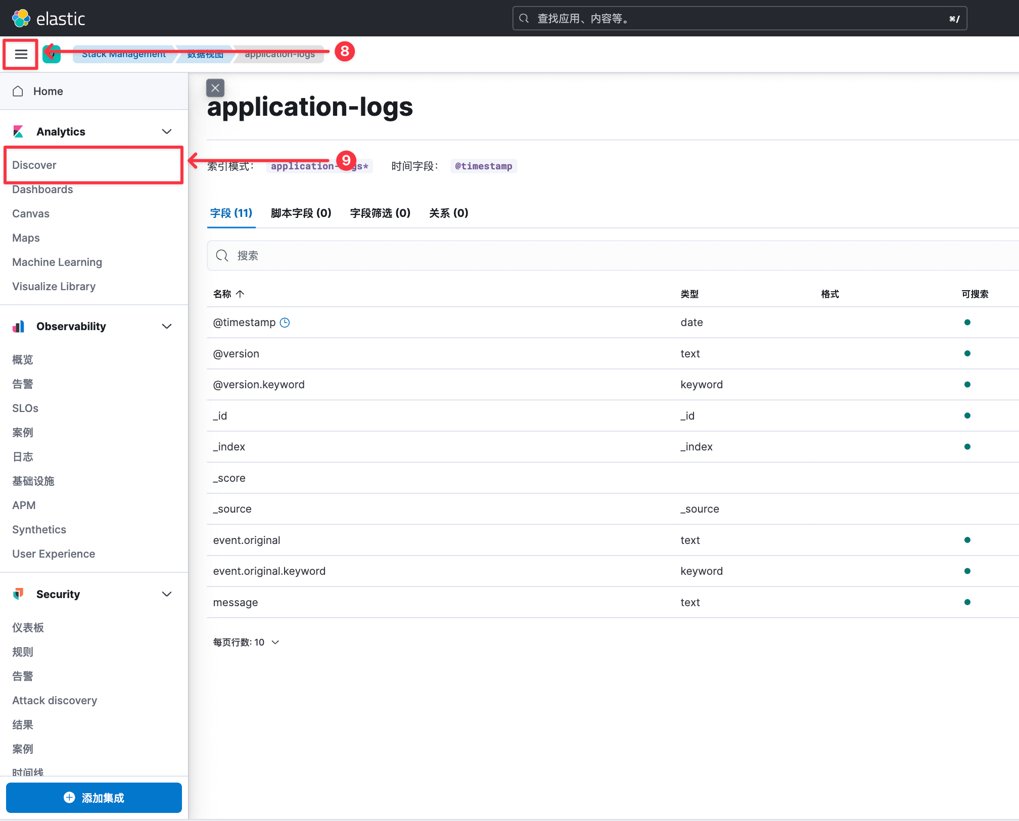This screenshot has width=1019, height=821.
Task: Click the sort arrow next to 名称
Action: pyautogui.click(x=240, y=294)
